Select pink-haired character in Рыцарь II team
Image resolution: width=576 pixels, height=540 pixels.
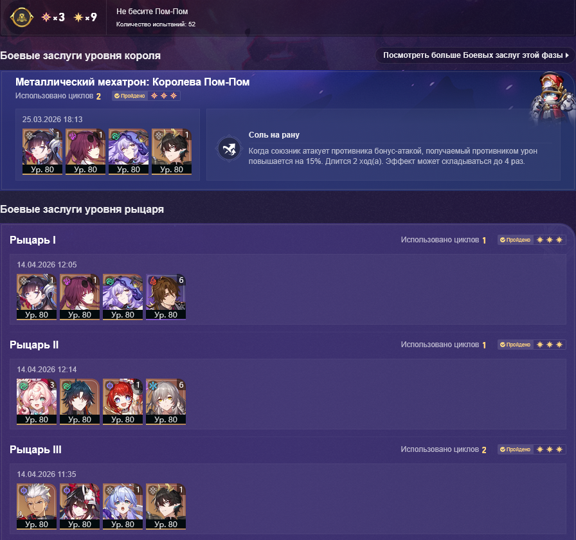(x=37, y=402)
